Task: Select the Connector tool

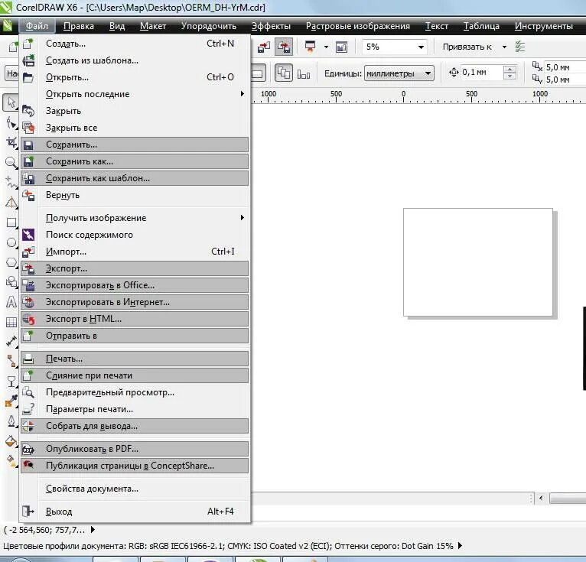Action: [11, 361]
